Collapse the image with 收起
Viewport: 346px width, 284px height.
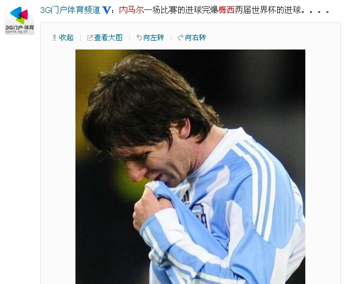[x=66, y=38]
